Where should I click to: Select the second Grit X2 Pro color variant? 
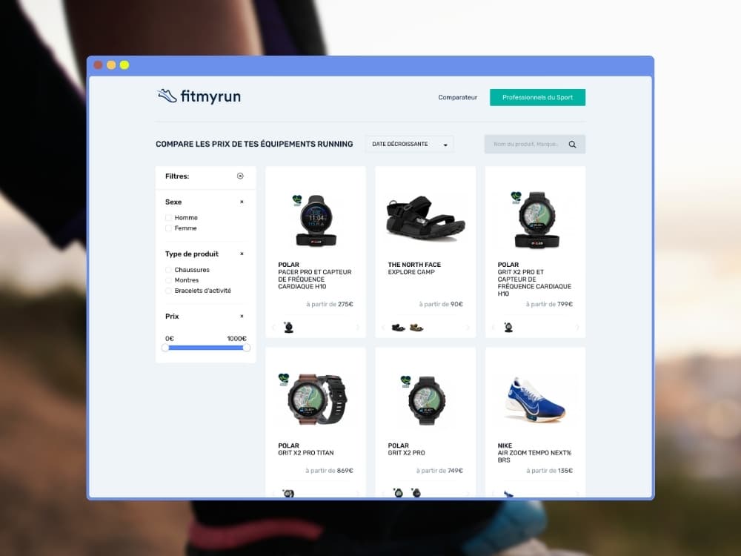point(416,493)
